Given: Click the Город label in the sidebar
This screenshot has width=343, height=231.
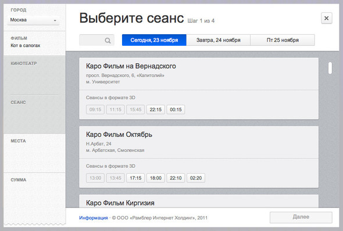Looking at the screenshot, I should click(x=19, y=10).
